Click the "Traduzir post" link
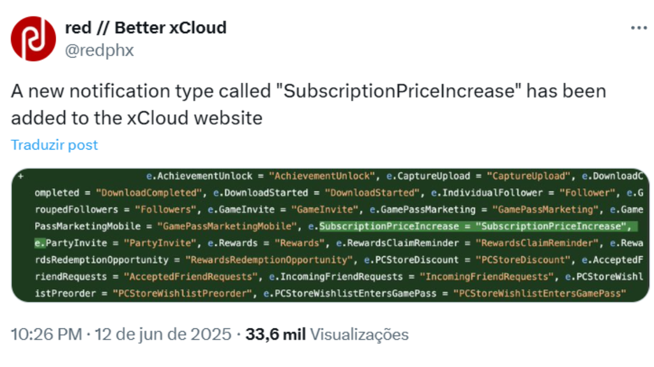Image resolution: width=654 pixels, height=367 pixels. point(54,145)
